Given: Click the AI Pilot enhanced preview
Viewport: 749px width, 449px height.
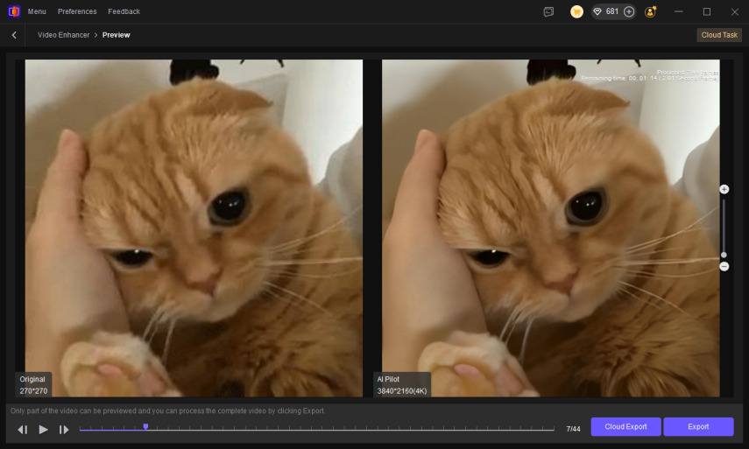Looking at the screenshot, I should coord(551,228).
